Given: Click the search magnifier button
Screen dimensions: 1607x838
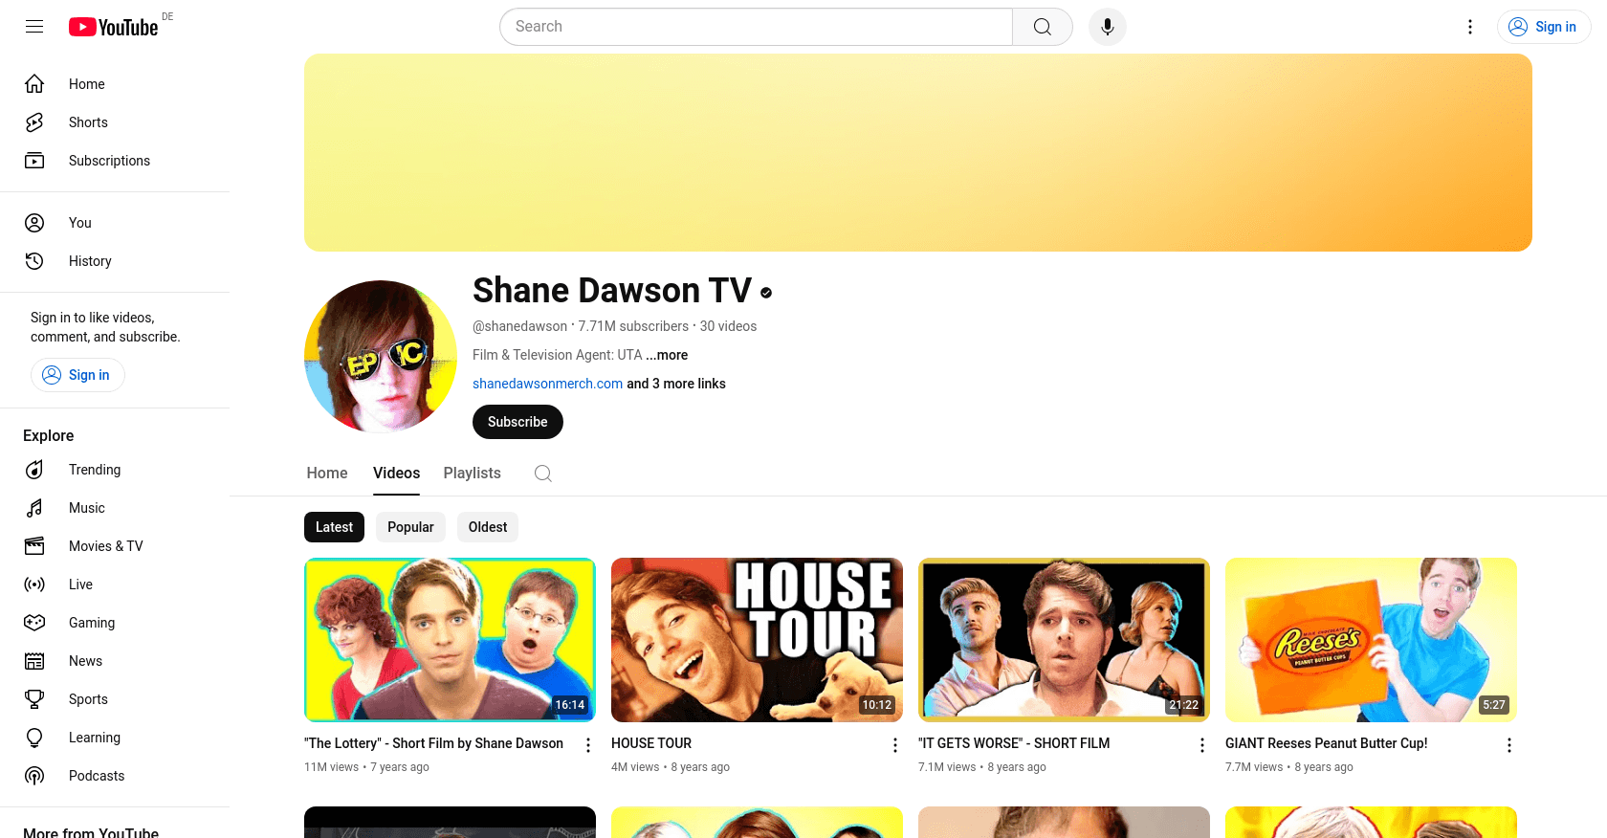Looking at the screenshot, I should [x=1042, y=27].
